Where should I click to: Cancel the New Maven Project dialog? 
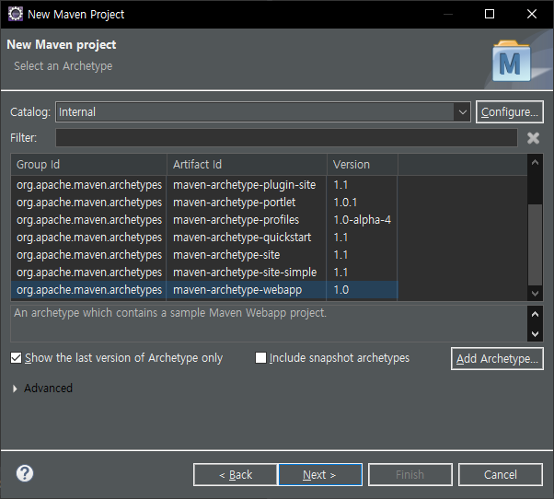coord(501,475)
